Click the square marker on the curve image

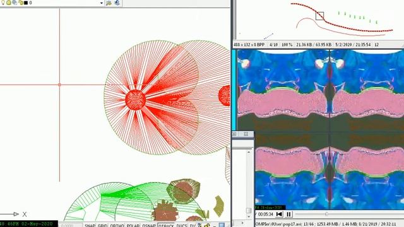click(x=320, y=16)
